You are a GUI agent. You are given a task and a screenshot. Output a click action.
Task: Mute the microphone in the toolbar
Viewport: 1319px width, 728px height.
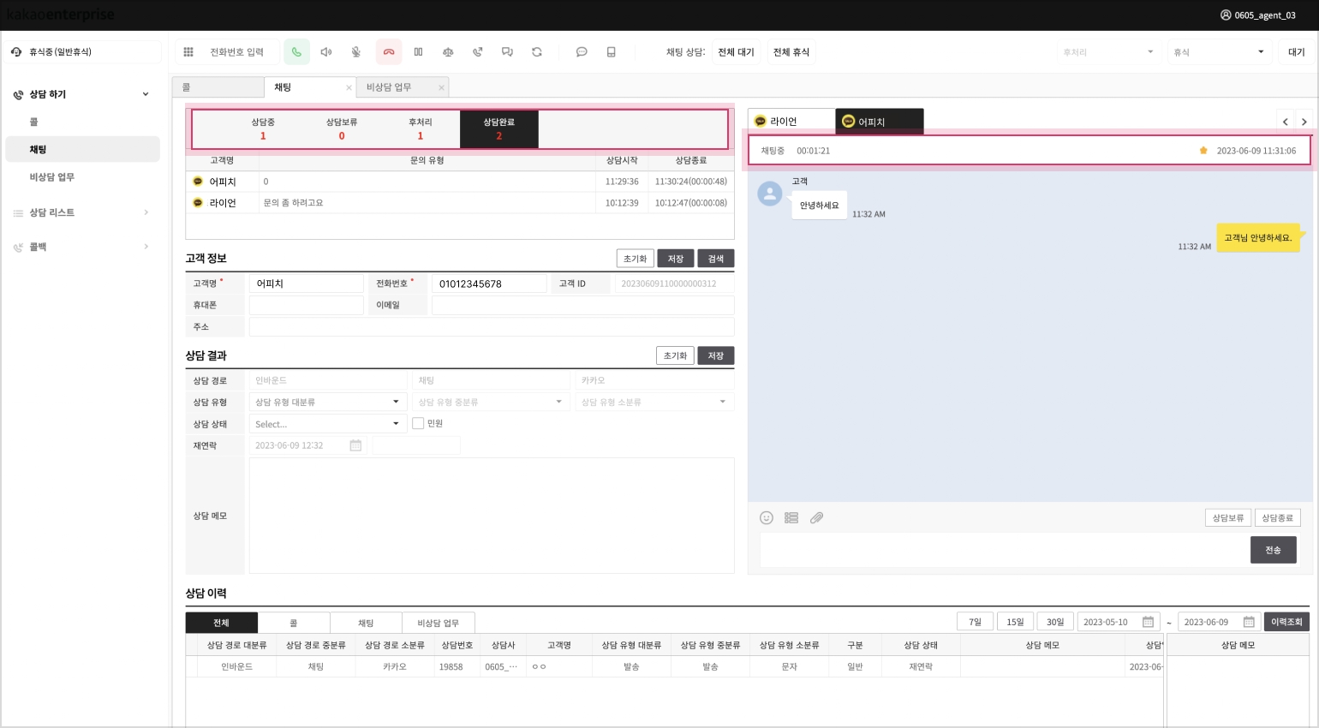(x=355, y=52)
